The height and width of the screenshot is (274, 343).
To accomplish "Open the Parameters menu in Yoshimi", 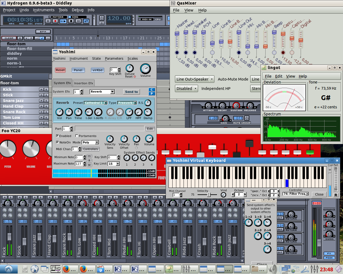I will tap(114, 59).
